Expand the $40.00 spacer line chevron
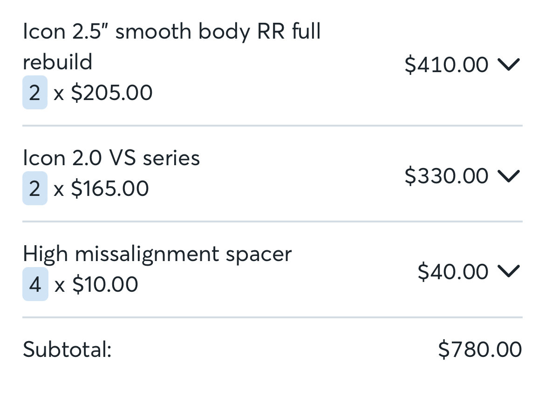The width and height of the screenshot is (545, 396). click(x=509, y=271)
